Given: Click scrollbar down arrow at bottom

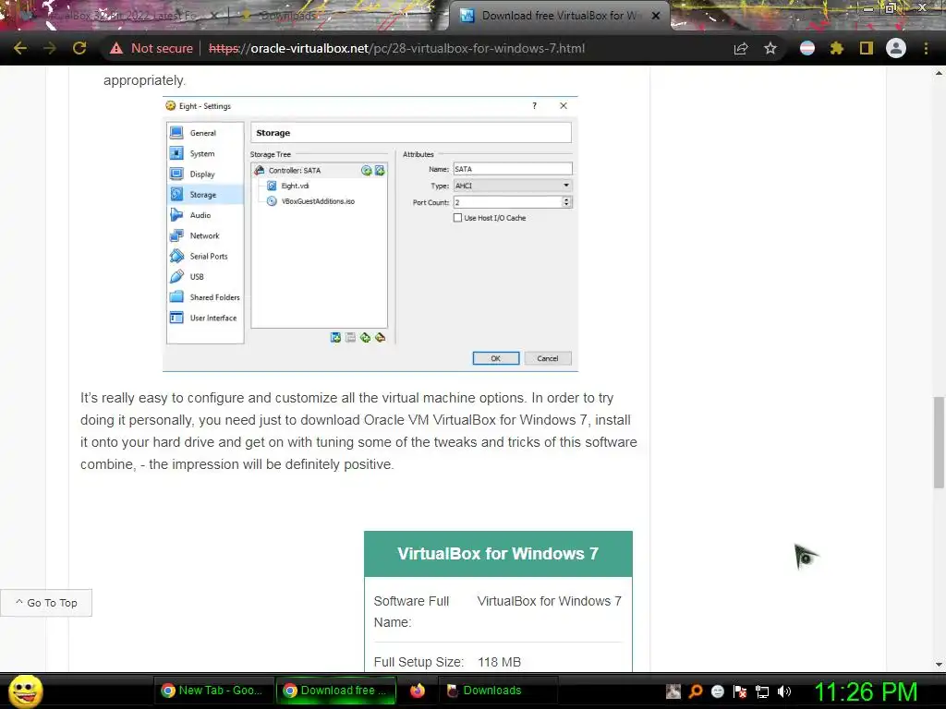Looking at the screenshot, I should [939, 665].
